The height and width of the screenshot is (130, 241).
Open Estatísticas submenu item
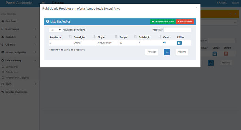point(12,72)
